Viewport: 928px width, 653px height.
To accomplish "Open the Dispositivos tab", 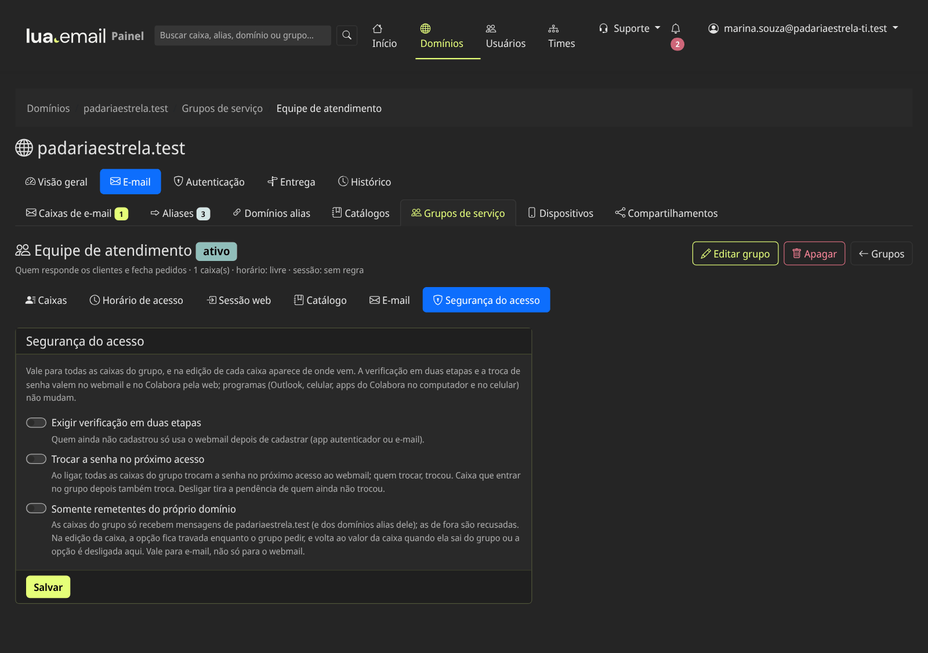I will (560, 213).
